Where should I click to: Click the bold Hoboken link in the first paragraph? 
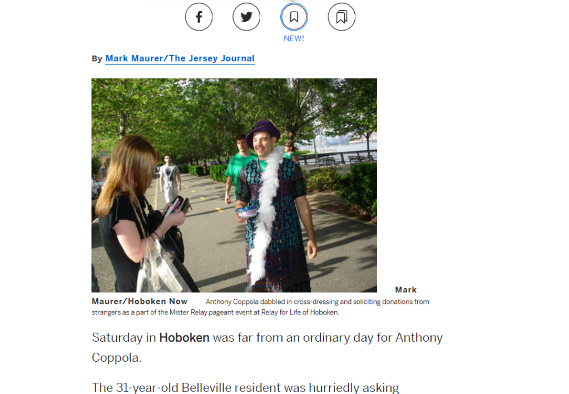click(184, 337)
